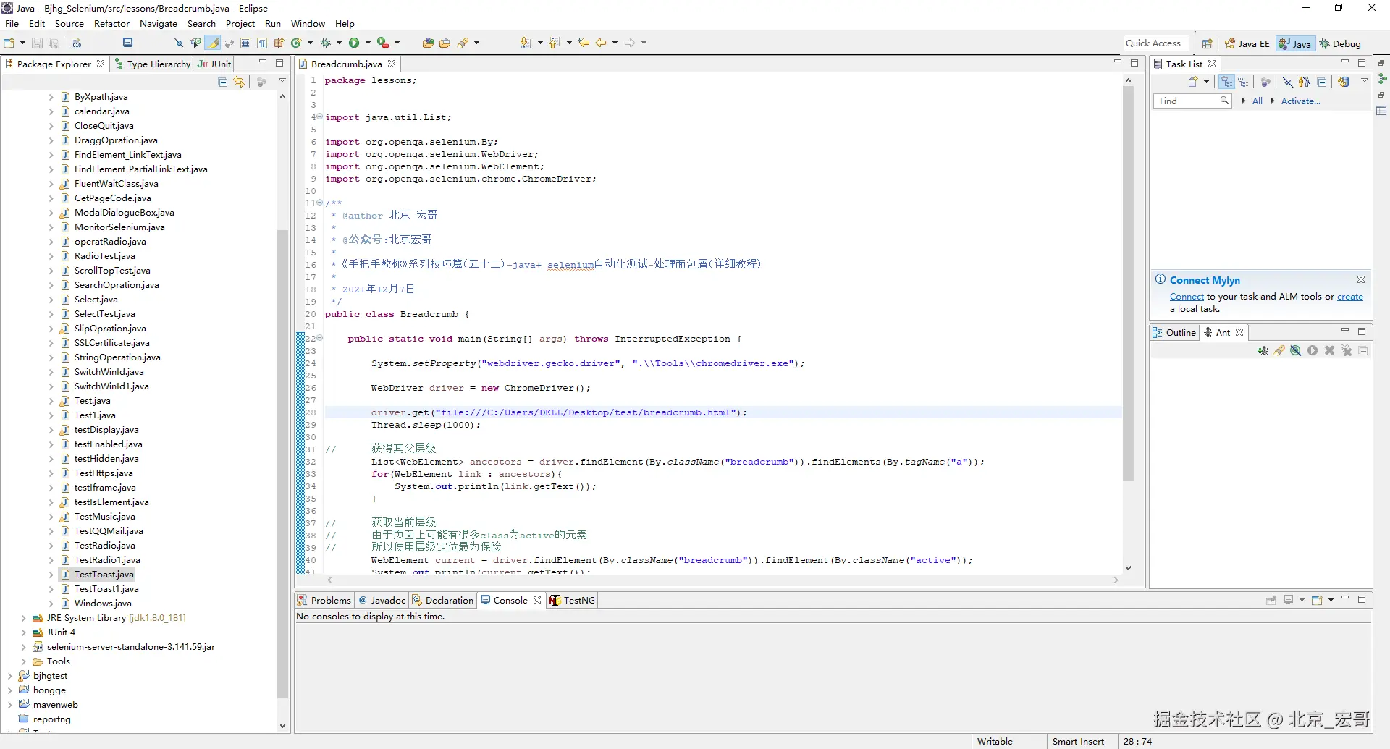Click the editor vertical scrollbar thumb

tap(1128, 284)
